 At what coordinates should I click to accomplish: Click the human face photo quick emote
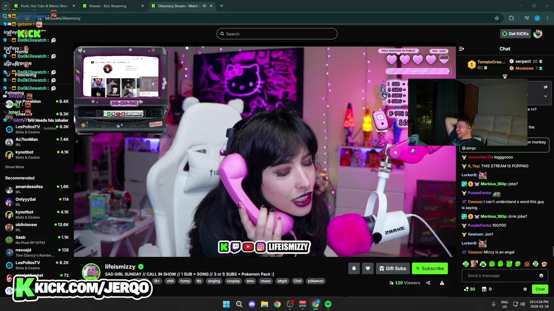tap(474, 264)
